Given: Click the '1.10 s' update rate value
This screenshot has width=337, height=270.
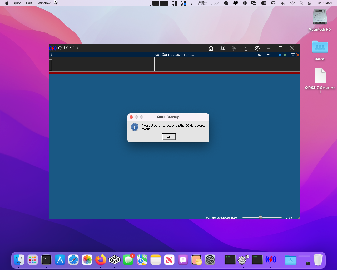Looking at the screenshot, I should (288, 218).
